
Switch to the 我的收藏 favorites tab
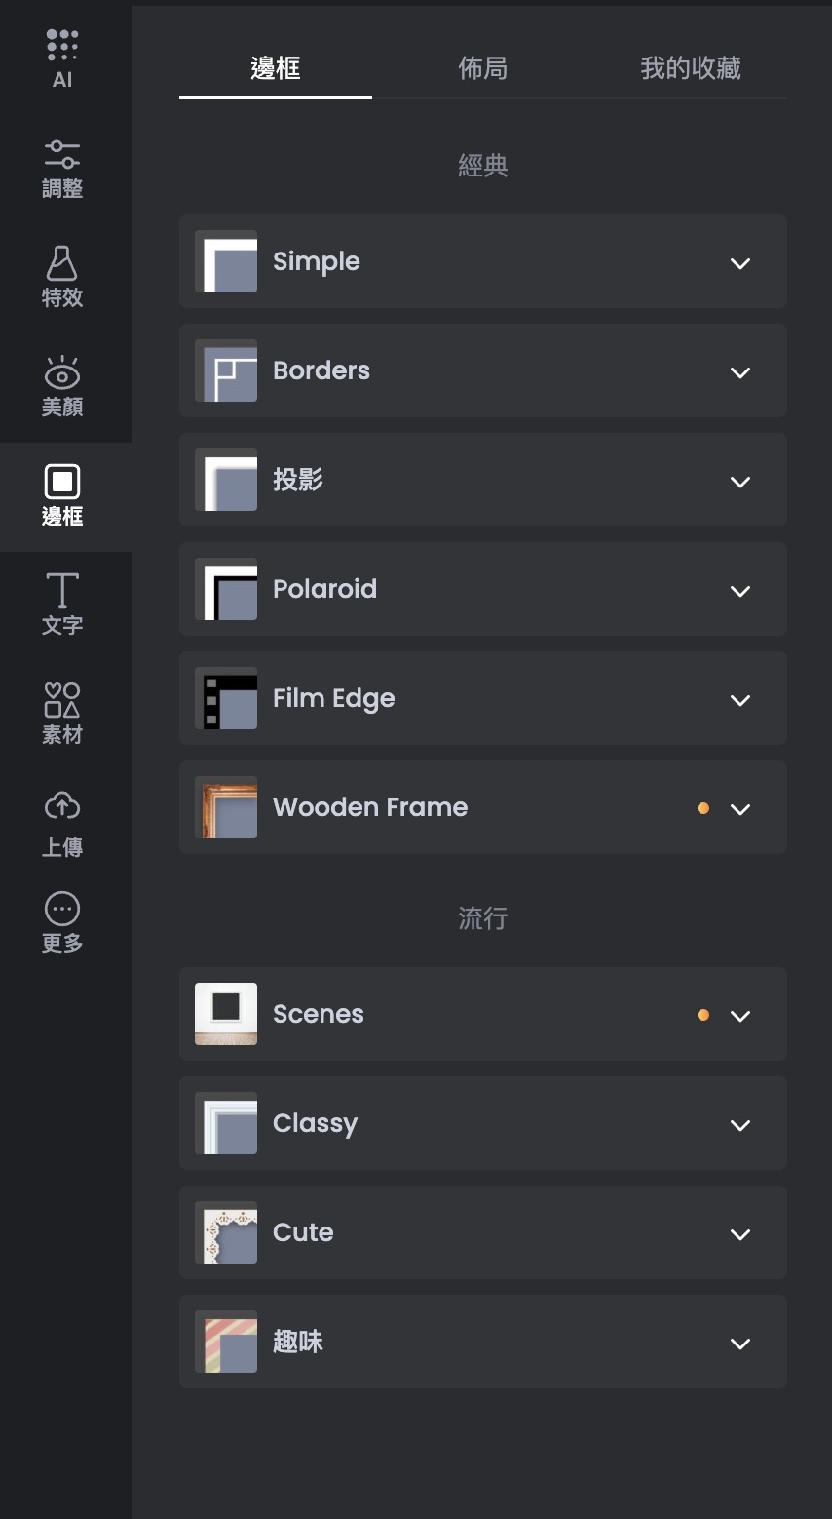click(691, 68)
